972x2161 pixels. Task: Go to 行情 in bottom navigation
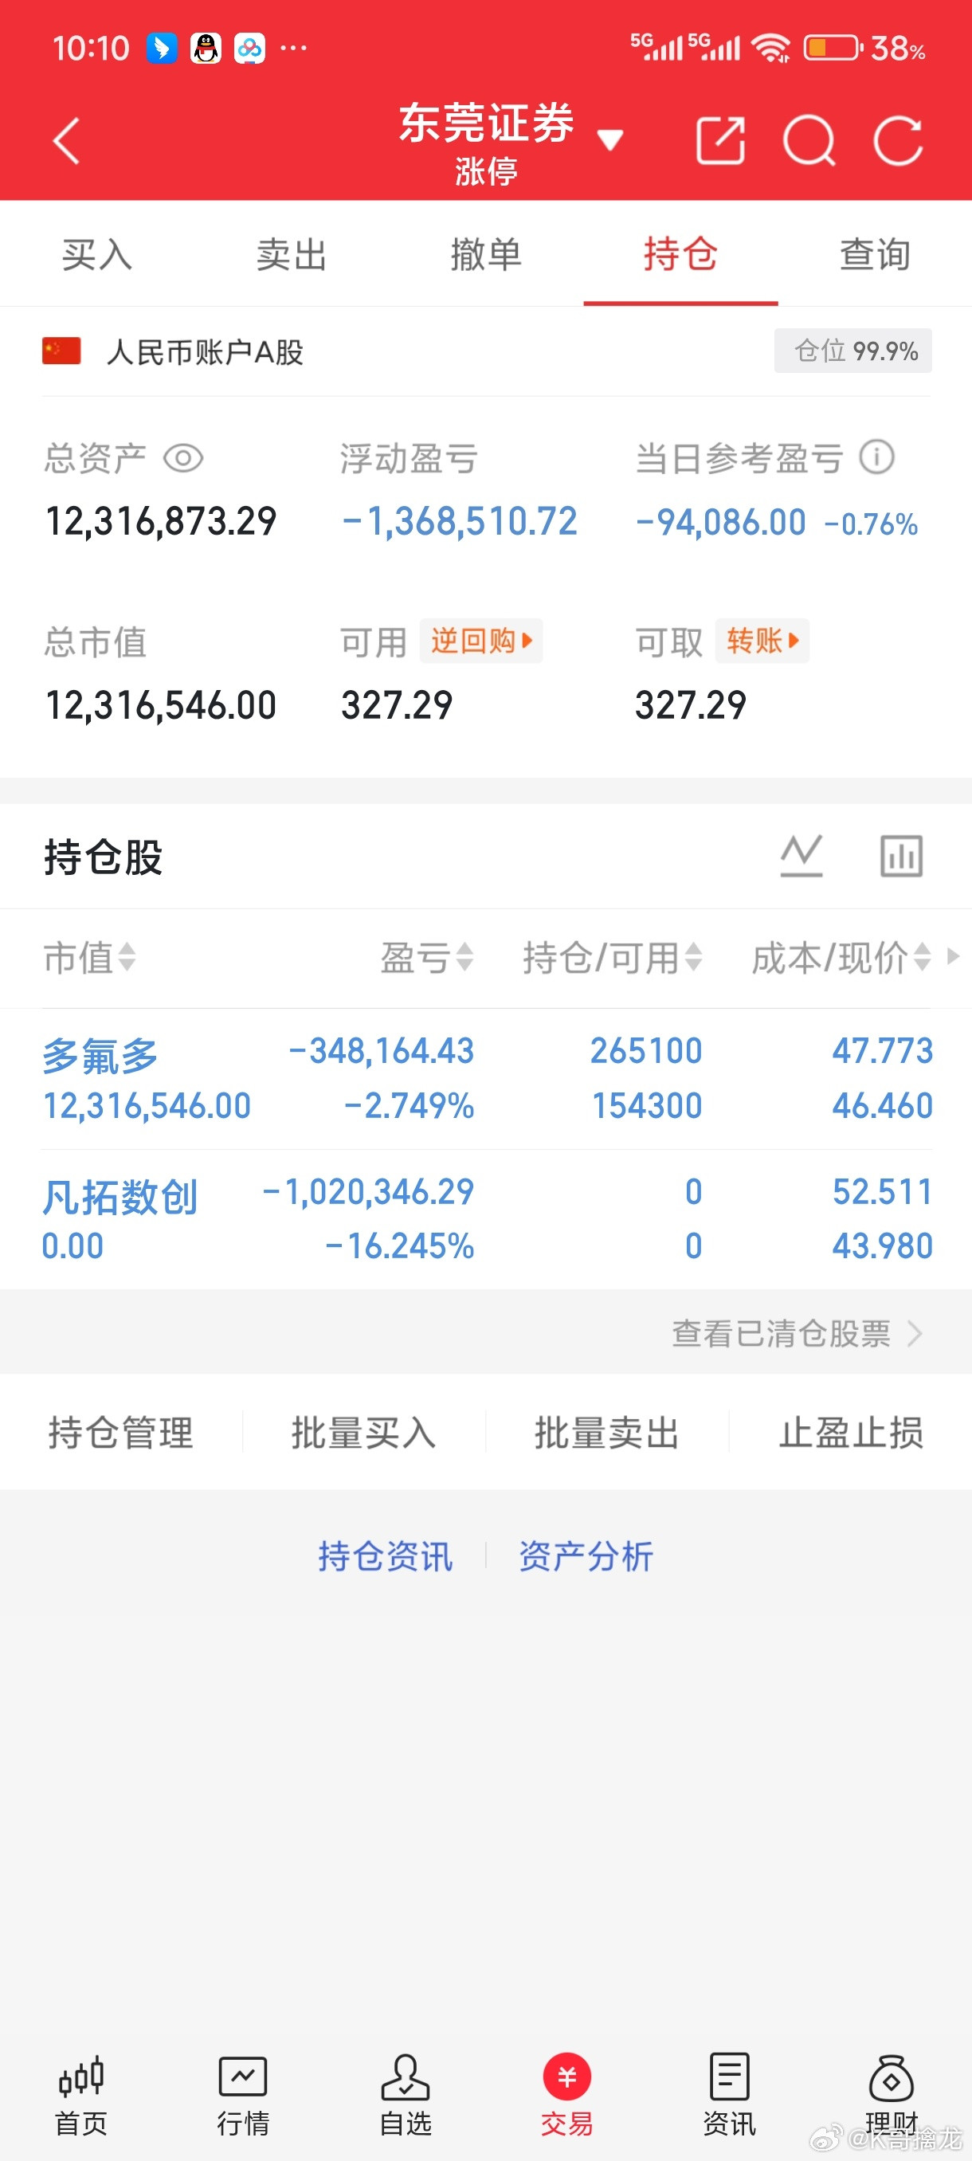(243, 2096)
